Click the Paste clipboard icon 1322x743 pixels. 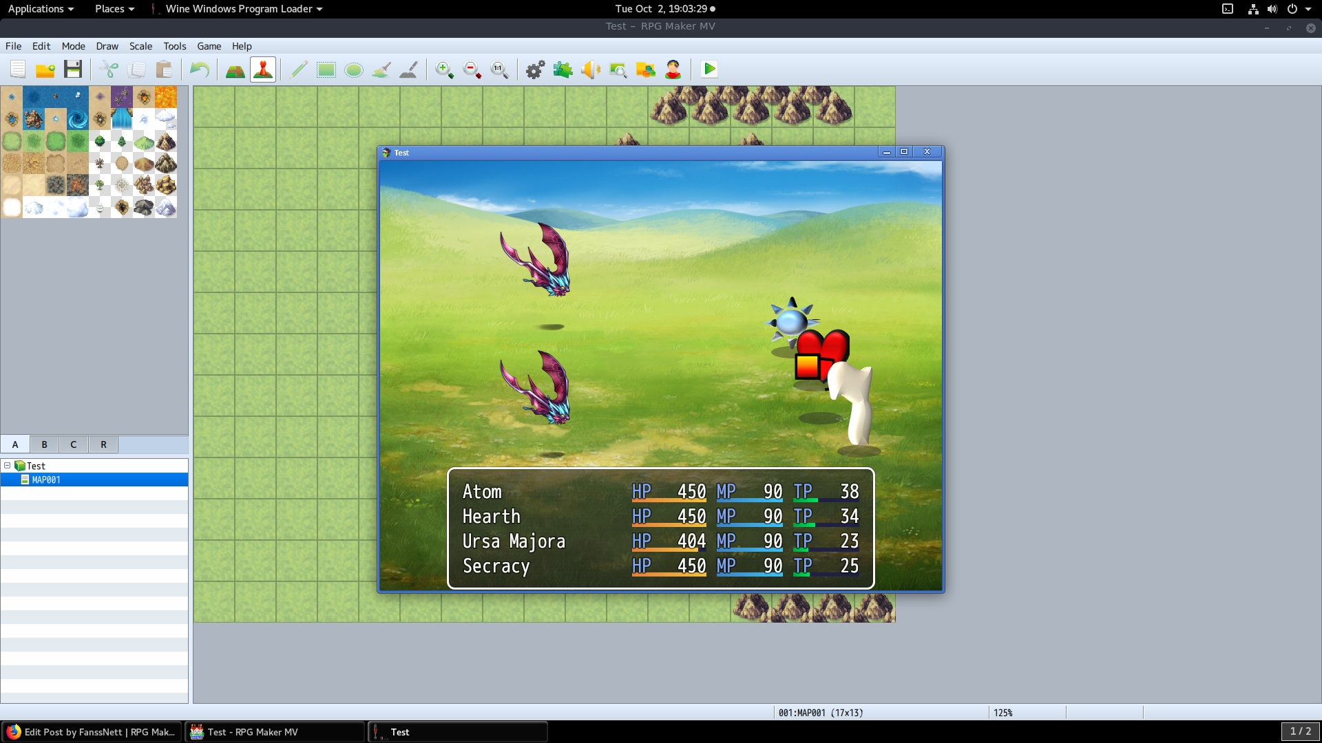point(164,69)
